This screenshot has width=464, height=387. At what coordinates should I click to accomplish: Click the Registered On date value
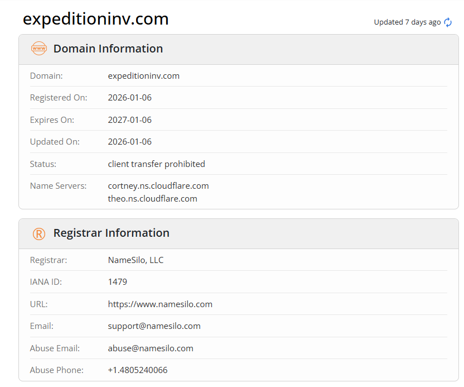click(129, 98)
